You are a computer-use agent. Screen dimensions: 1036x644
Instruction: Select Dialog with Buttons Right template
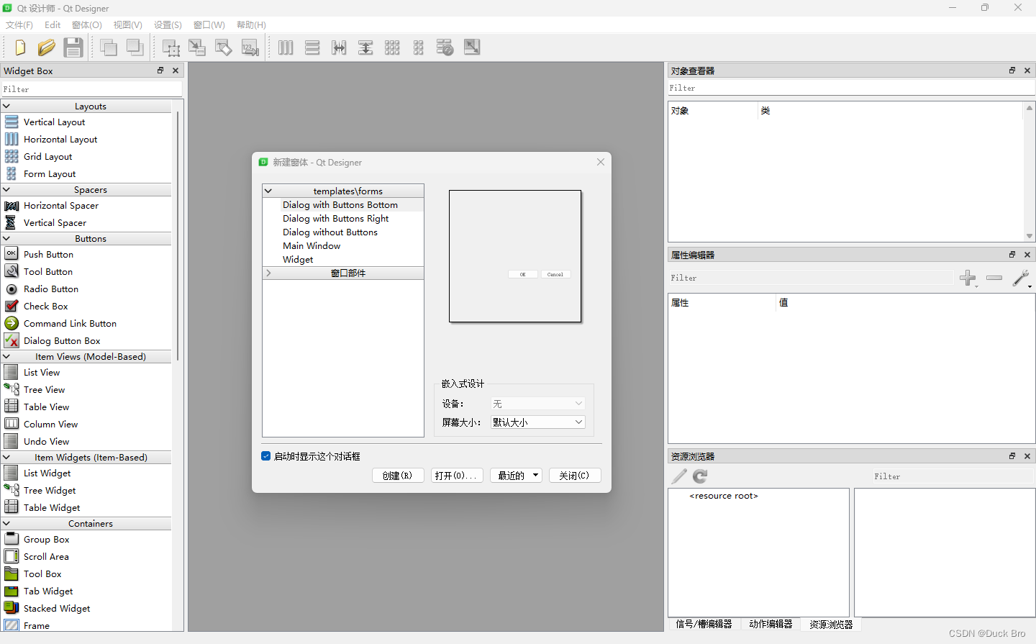click(x=336, y=219)
